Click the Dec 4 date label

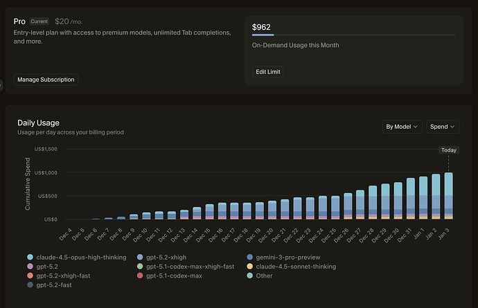click(65, 235)
